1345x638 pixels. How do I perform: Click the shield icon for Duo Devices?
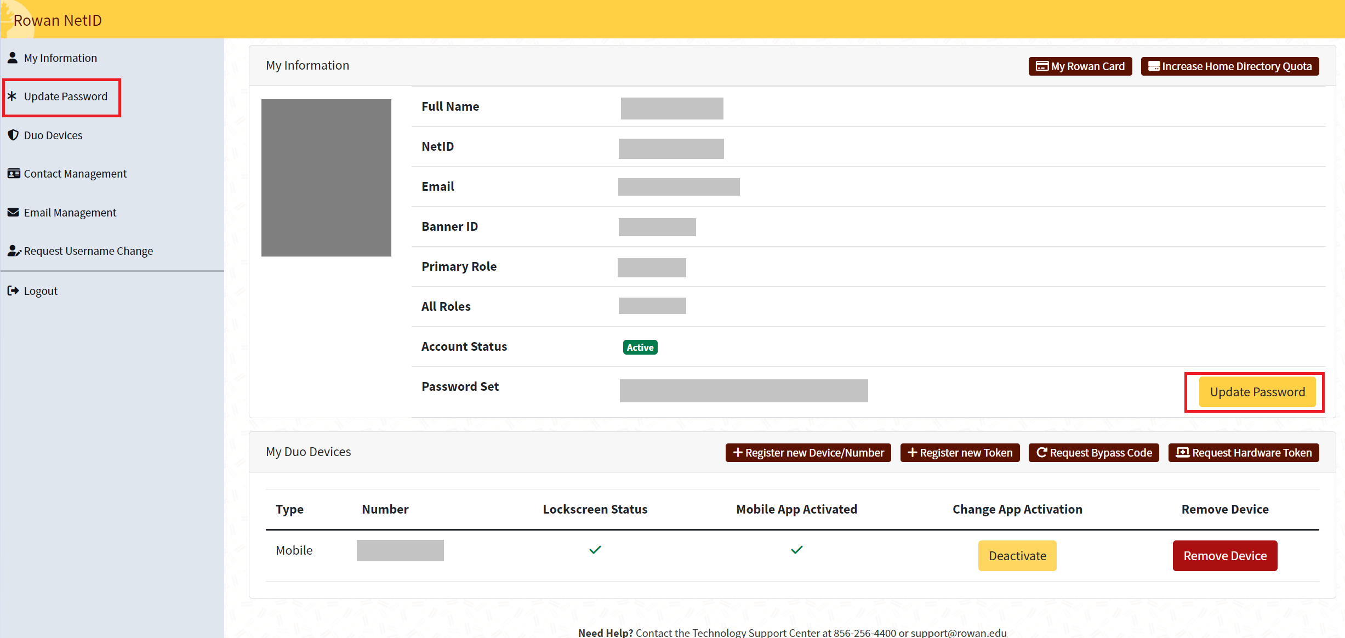[13, 135]
